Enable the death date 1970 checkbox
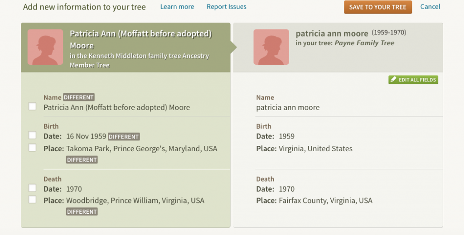464x235 pixels. pos(32,187)
